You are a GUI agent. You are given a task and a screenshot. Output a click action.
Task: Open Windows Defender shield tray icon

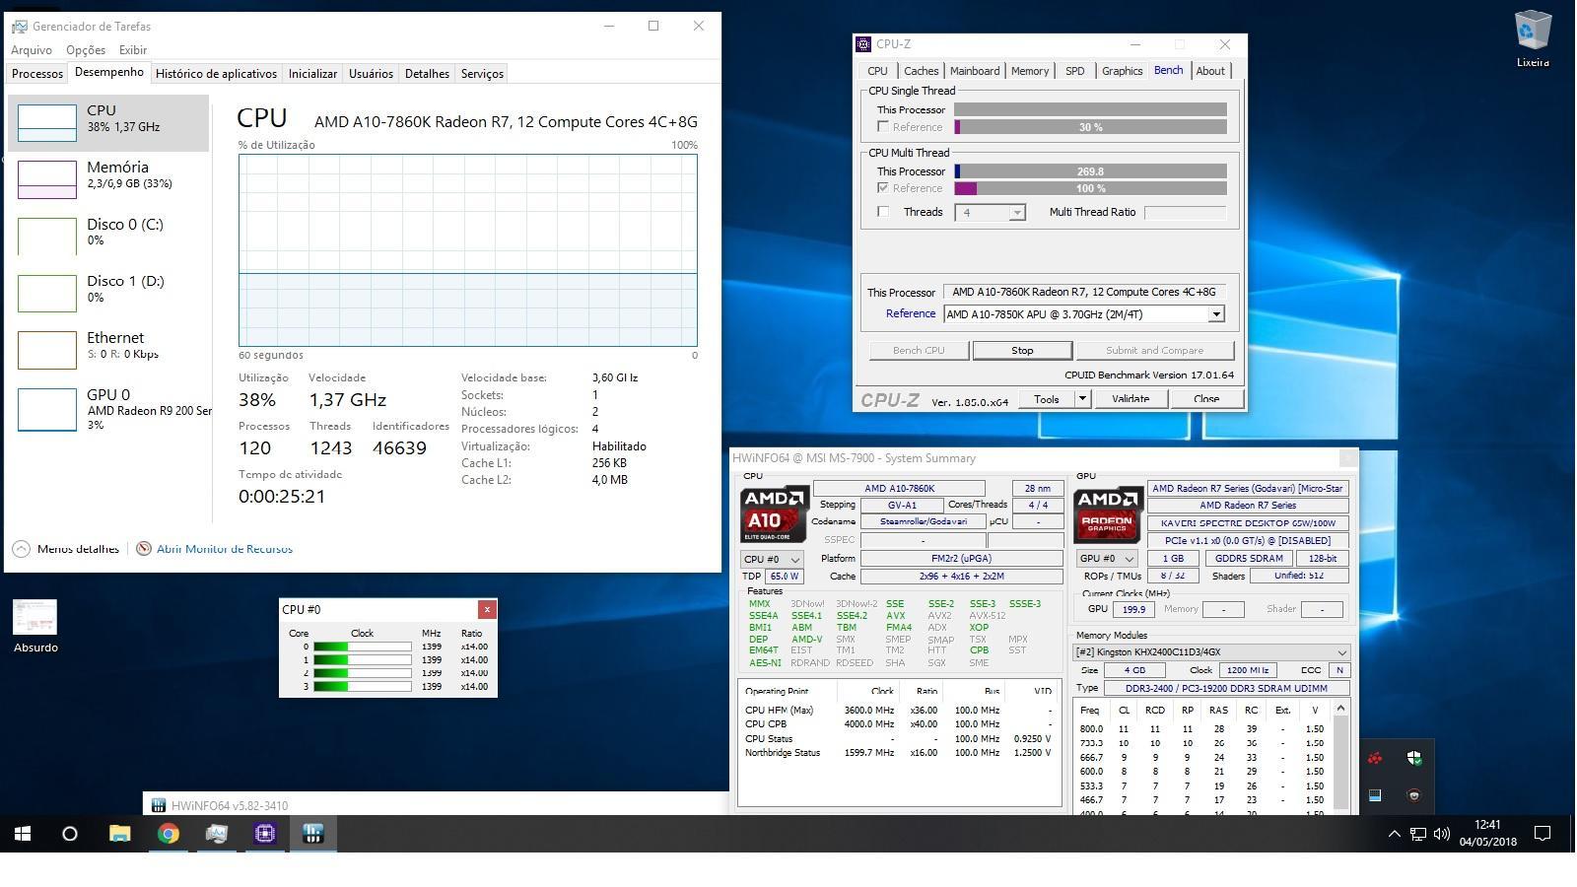[1414, 758]
